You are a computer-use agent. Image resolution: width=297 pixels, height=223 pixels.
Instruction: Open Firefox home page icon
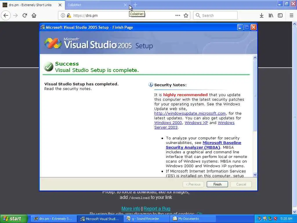[x=34, y=15]
